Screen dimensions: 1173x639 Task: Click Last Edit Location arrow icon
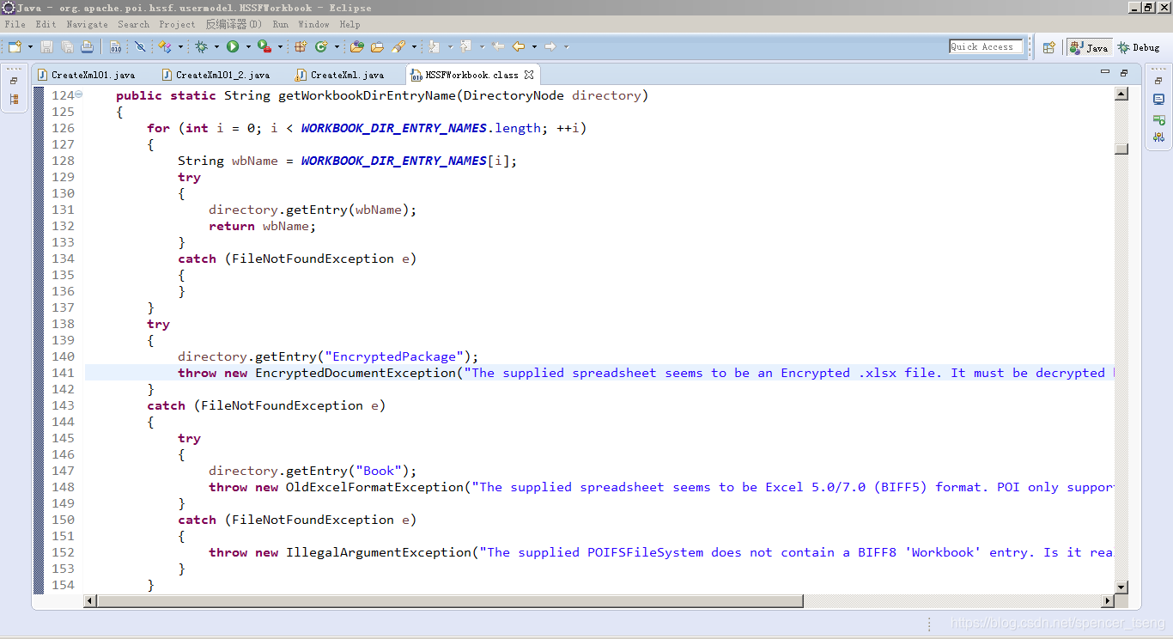tap(498, 46)
